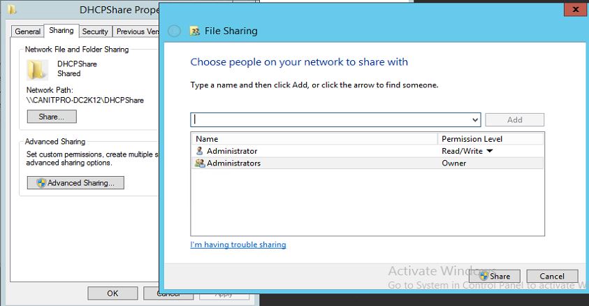Viewport: 589px width, 306px height.
Task: Cancel the File Sharing dialog
Action: [552, 277]
